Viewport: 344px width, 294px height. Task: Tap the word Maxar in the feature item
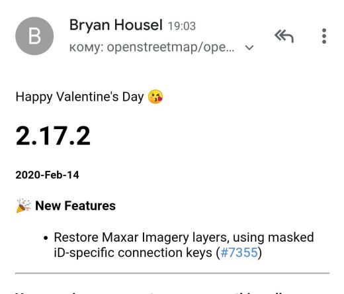point(120,238)
